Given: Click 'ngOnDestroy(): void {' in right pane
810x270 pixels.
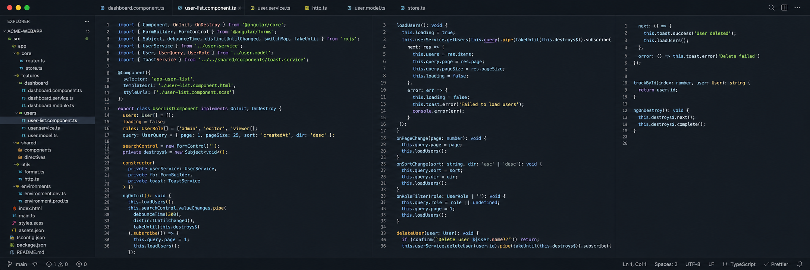Looking at the screenshot, I should pyautogui.click(x=661, y=110).
